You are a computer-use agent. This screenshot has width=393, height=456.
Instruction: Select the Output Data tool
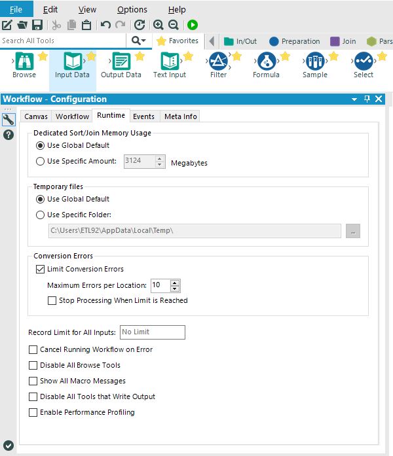121,65
